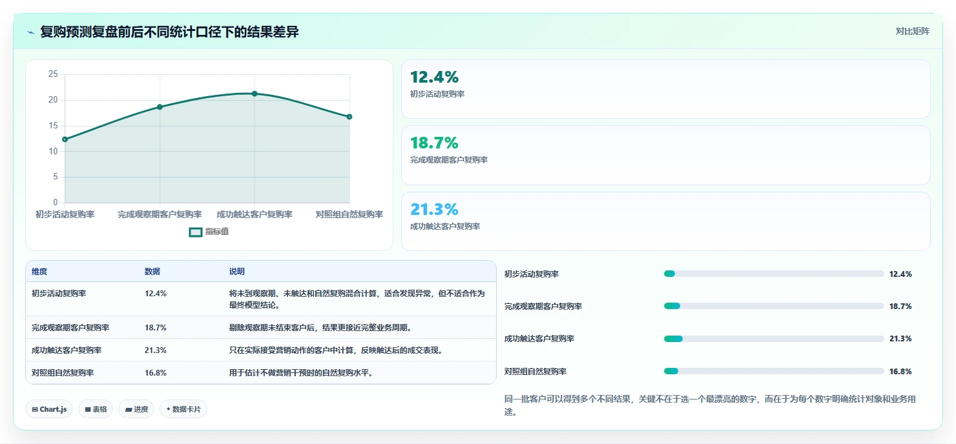The image size is (956, 444).
Task: Click the 维度 column header
Action: 39,272
